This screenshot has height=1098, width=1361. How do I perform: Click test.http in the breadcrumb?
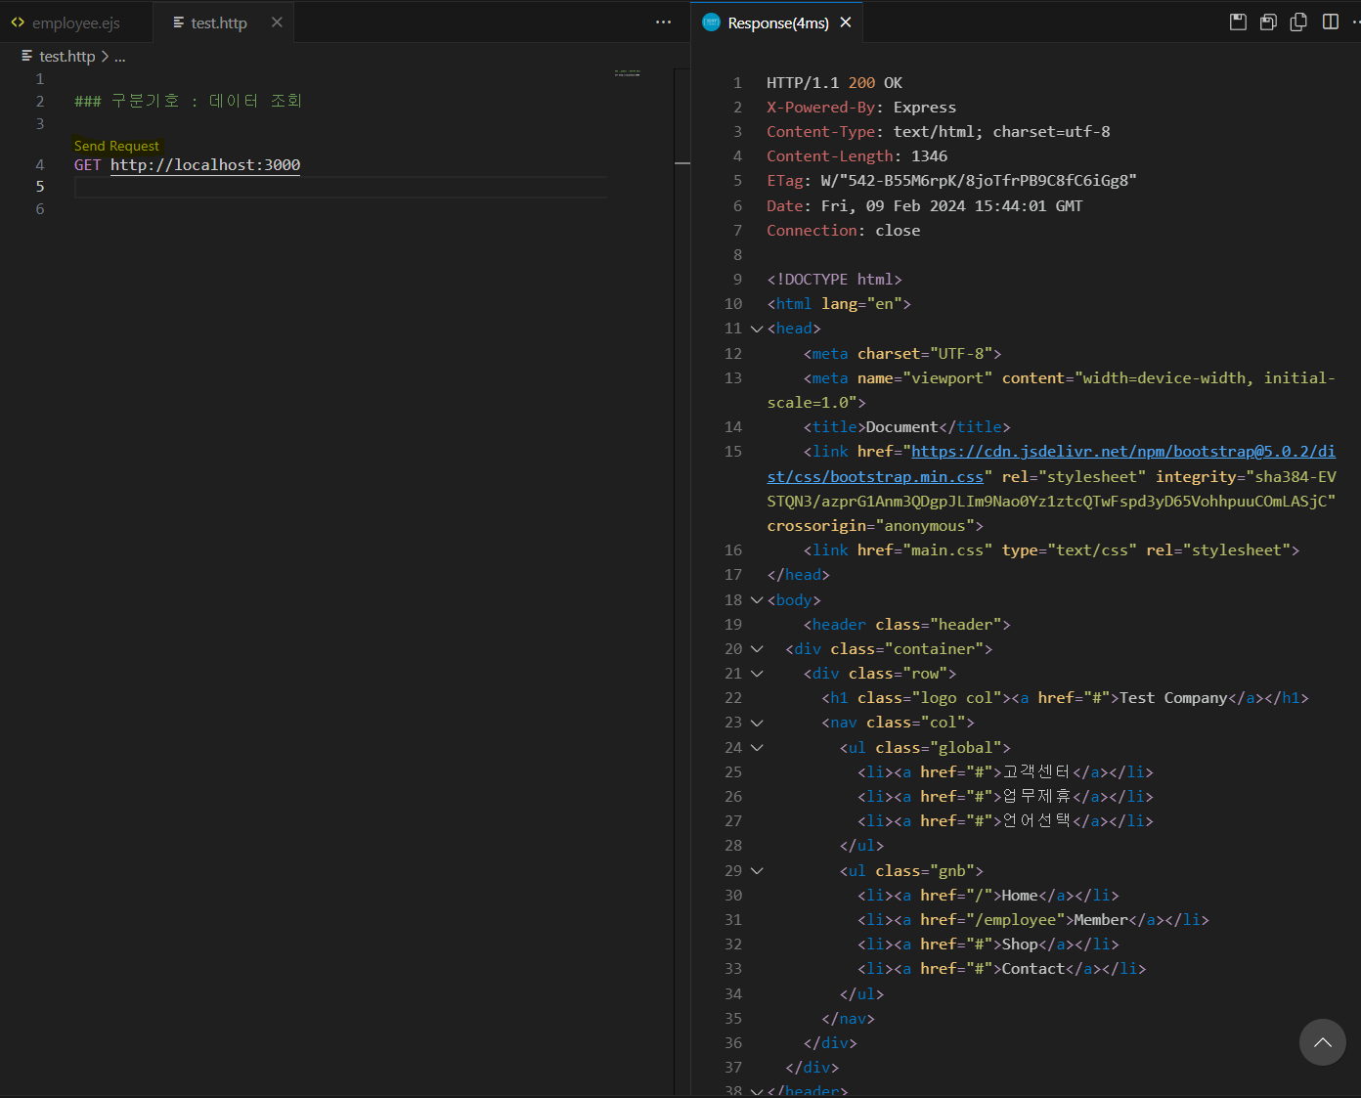click(x=66, y=57)
